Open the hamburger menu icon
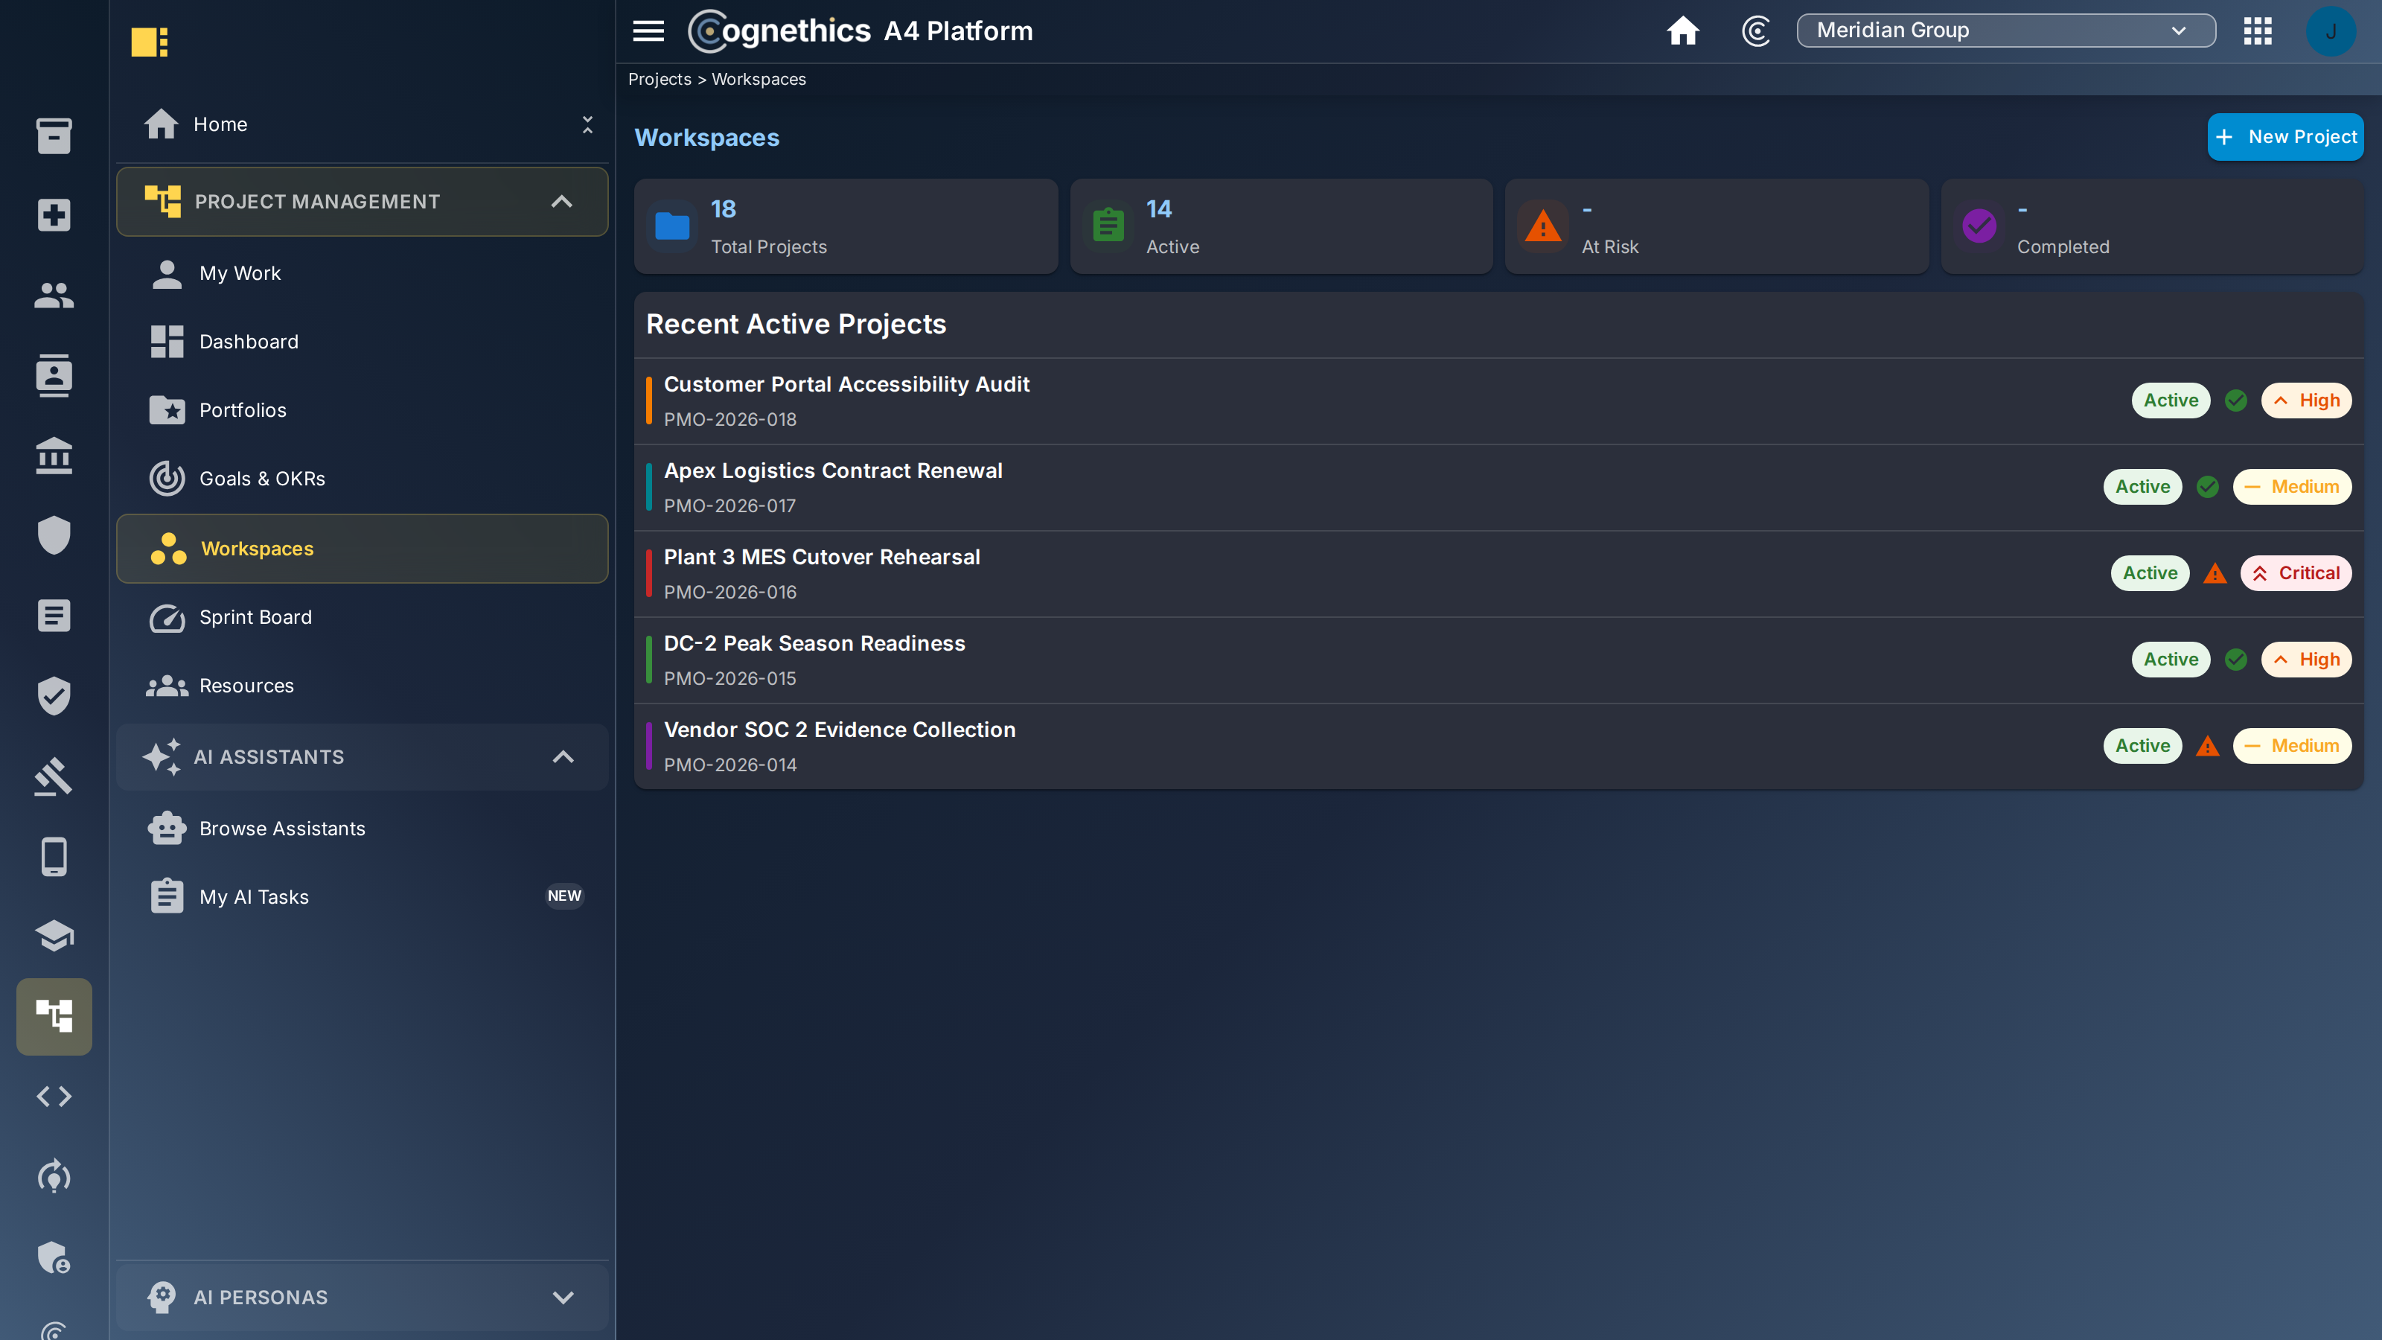The width and height of the screenshot is (2382, 1340). coord(648,31)
